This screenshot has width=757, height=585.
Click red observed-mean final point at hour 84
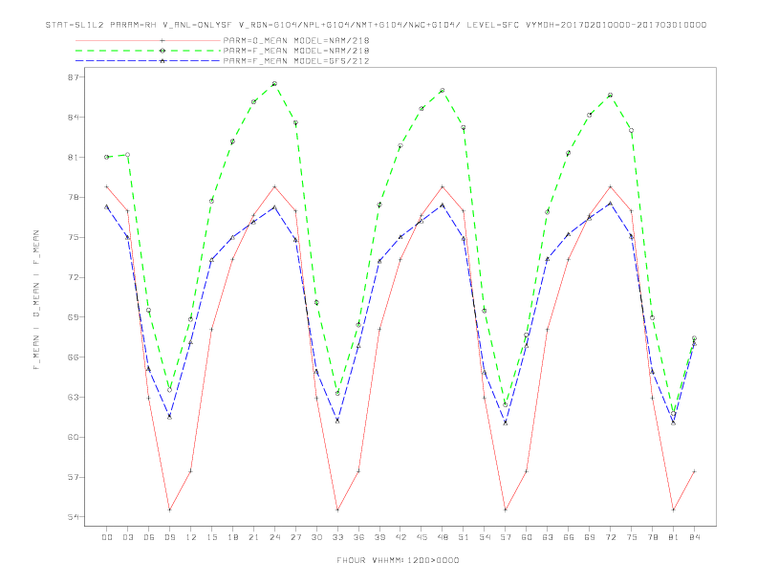point(694,471)
